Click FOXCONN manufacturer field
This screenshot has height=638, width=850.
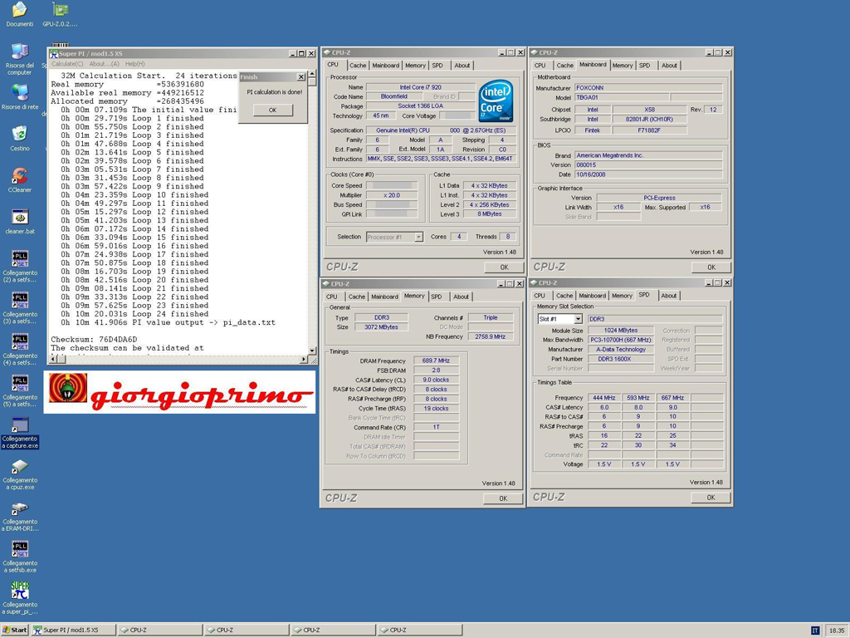pos(648,87)
